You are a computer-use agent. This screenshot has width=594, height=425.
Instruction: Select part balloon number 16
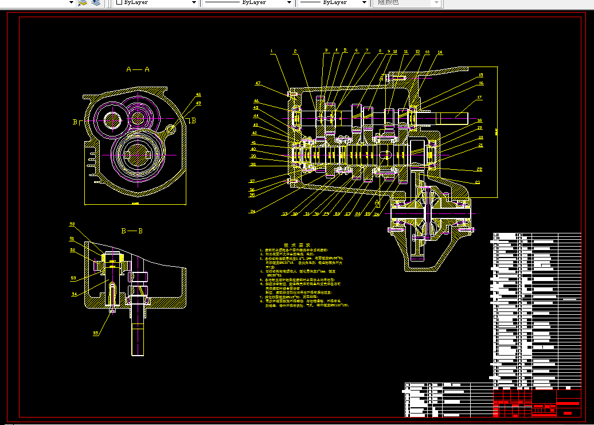[480, 83]
